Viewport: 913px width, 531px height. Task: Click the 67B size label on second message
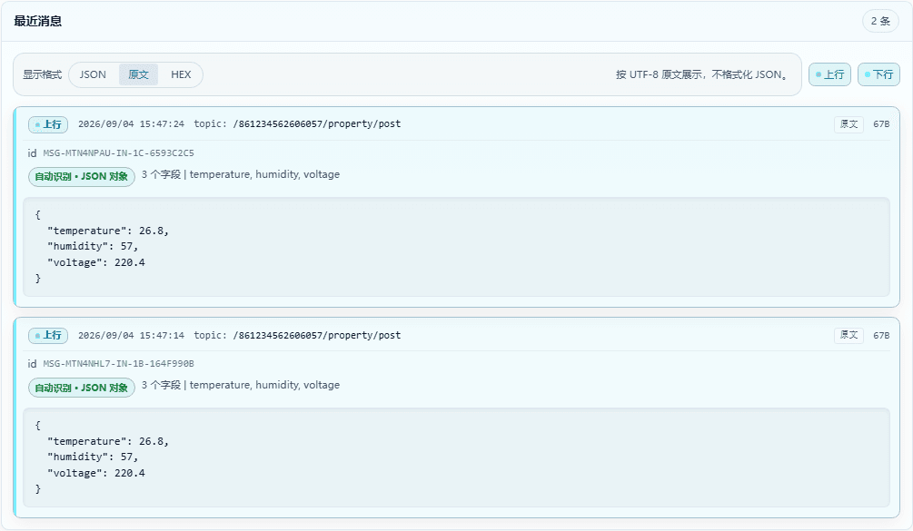pyautogui.click(x=881, y=335)
